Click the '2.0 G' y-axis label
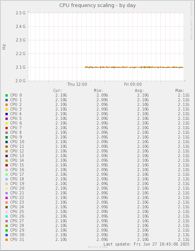Viewport: 195px width, 251px height. (21, 81)
